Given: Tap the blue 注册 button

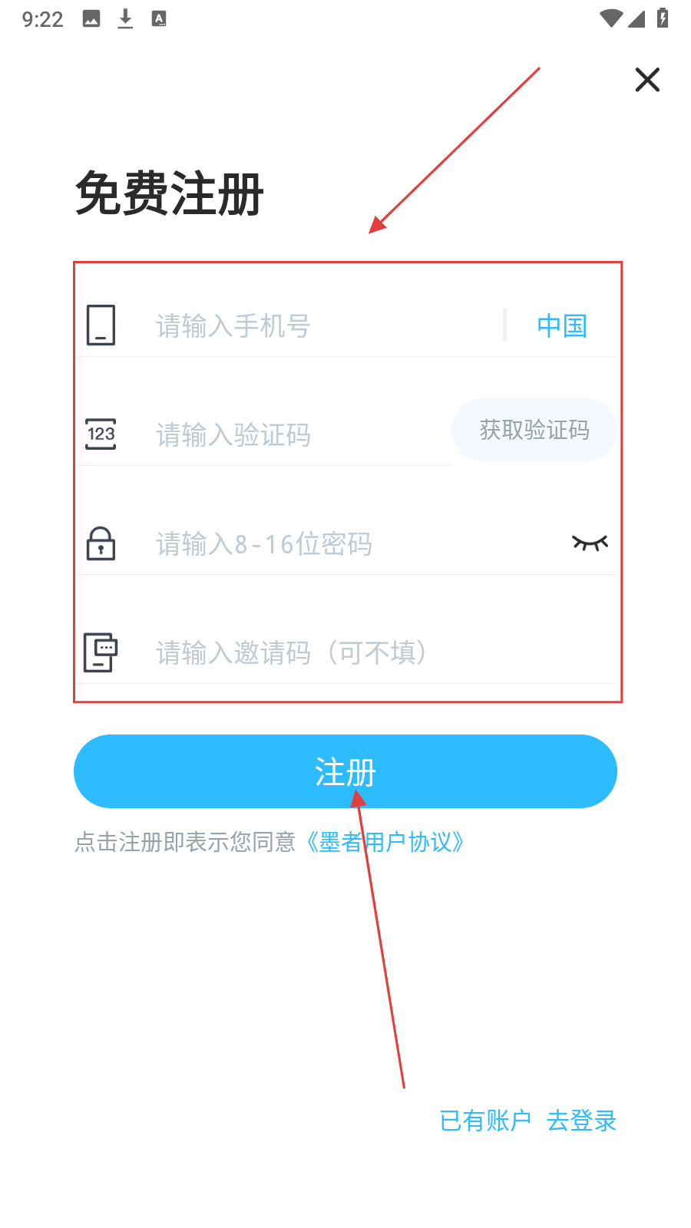Looking at the screenshot, I should (x=345, y=771).
